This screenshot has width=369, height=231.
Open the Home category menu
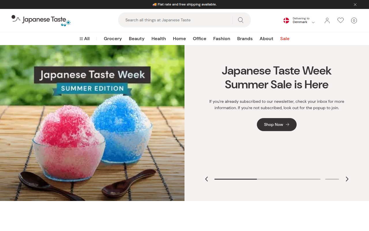(x=179, y=39)
